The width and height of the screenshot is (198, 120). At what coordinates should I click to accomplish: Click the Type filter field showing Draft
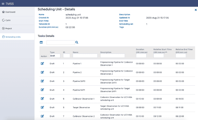coord(55,56)
